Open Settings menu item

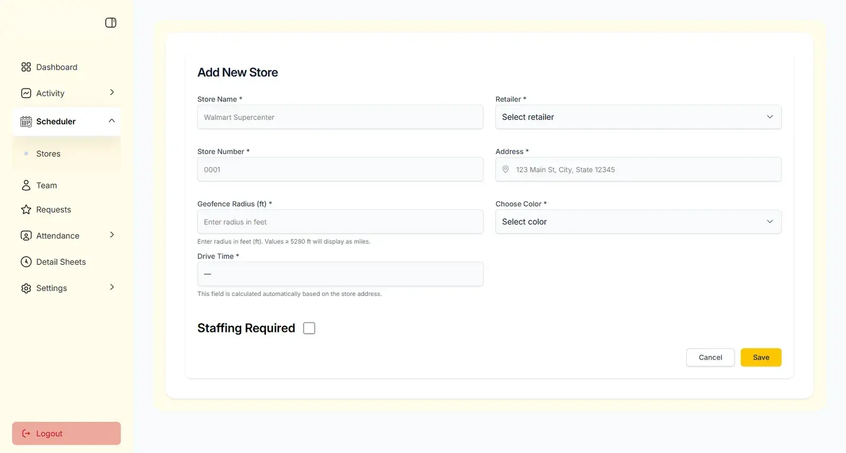click(x=66, y=288)
